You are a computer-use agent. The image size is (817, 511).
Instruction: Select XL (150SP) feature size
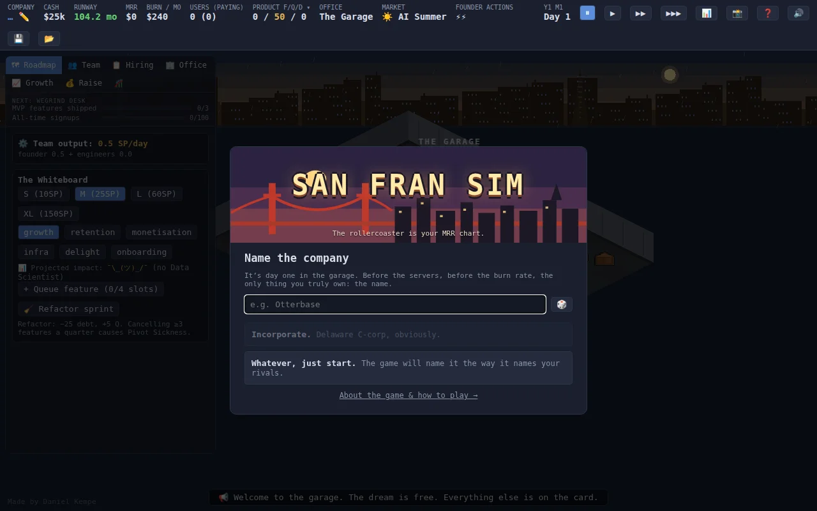(x=49, y=213)
